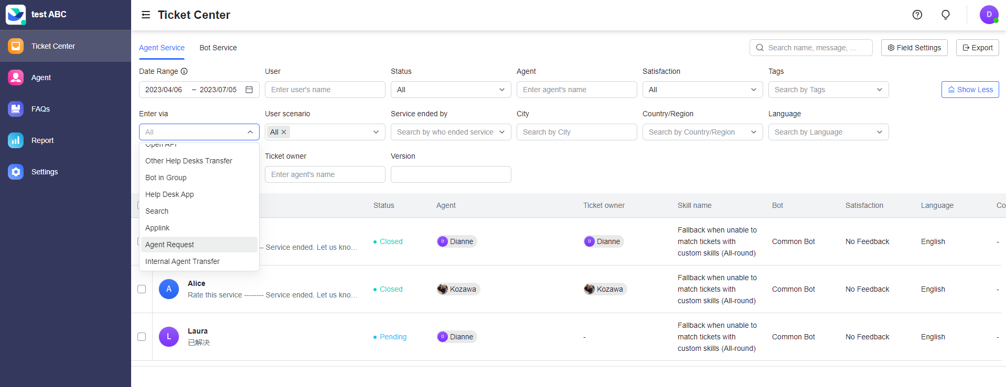Collapse sidebar with hamburger menu icon
Screen dimensions: 1006x387
(x=146, y=15)
